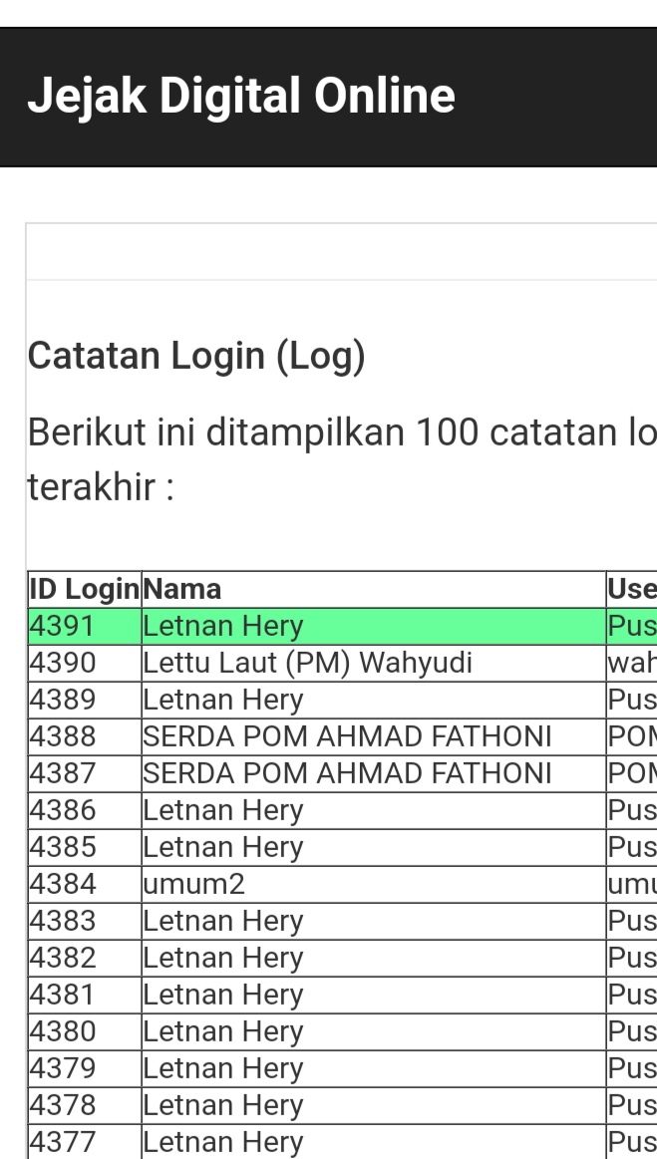Click login ID 4384 cell
Image resolution: width=657 pixels, height=1159 pixels.
point(63,885)
